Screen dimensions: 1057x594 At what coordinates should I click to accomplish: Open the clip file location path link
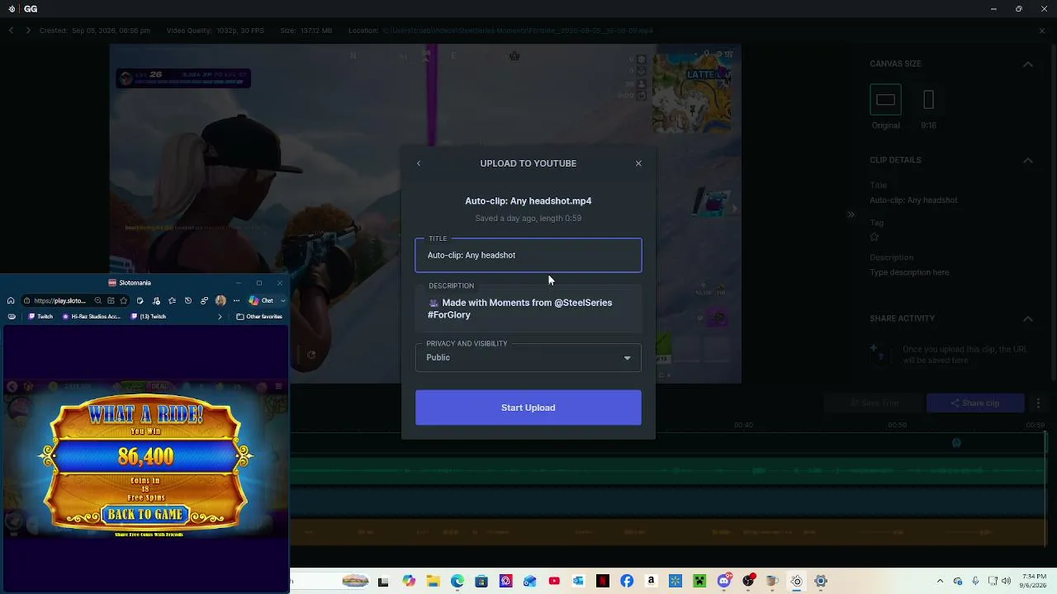[518, 31]
